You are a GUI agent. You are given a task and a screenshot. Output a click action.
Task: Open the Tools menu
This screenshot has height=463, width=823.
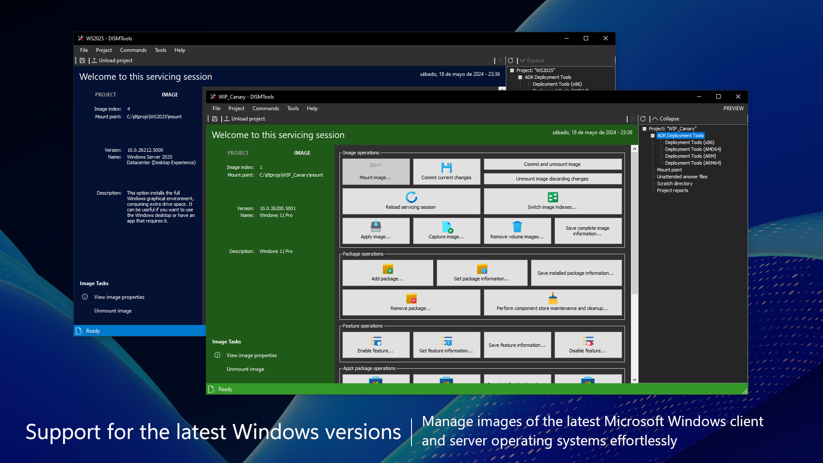[x=293, y=108]
